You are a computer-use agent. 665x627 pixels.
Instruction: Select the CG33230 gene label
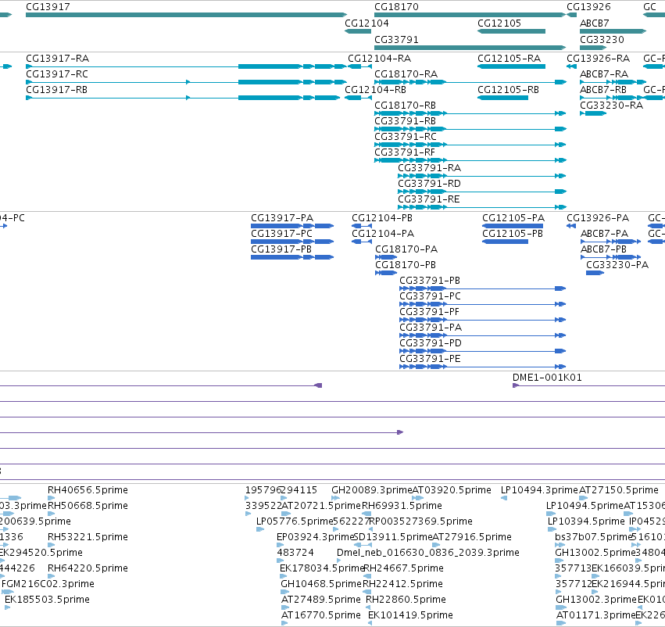click(x=602, y=40)
